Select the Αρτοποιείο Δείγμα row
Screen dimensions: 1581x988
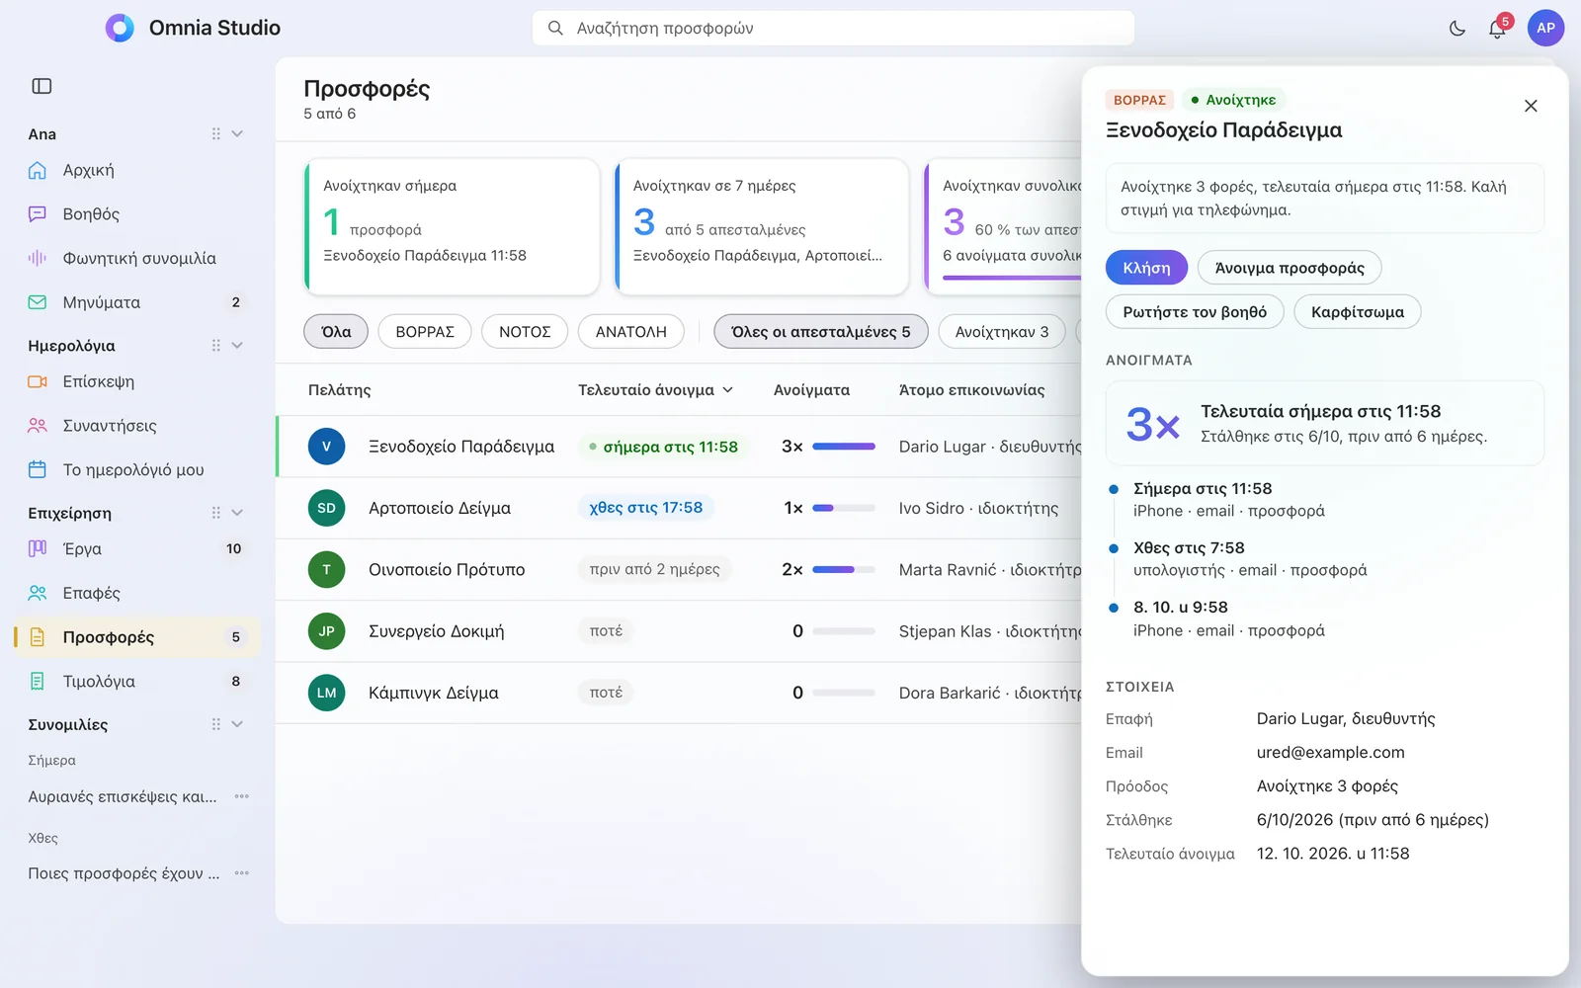coord(678,508)
